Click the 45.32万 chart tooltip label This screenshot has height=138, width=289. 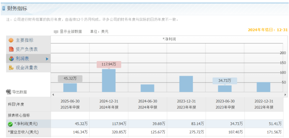tap(70, 79)
